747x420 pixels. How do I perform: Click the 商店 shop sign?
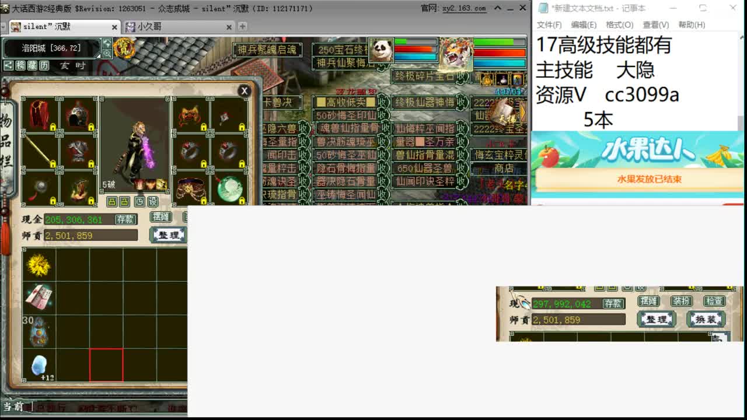(x=504, y=168)
